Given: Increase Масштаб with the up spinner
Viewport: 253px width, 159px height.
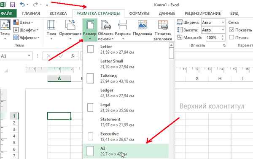Looking at the screenshot, I should coord(223,36).
